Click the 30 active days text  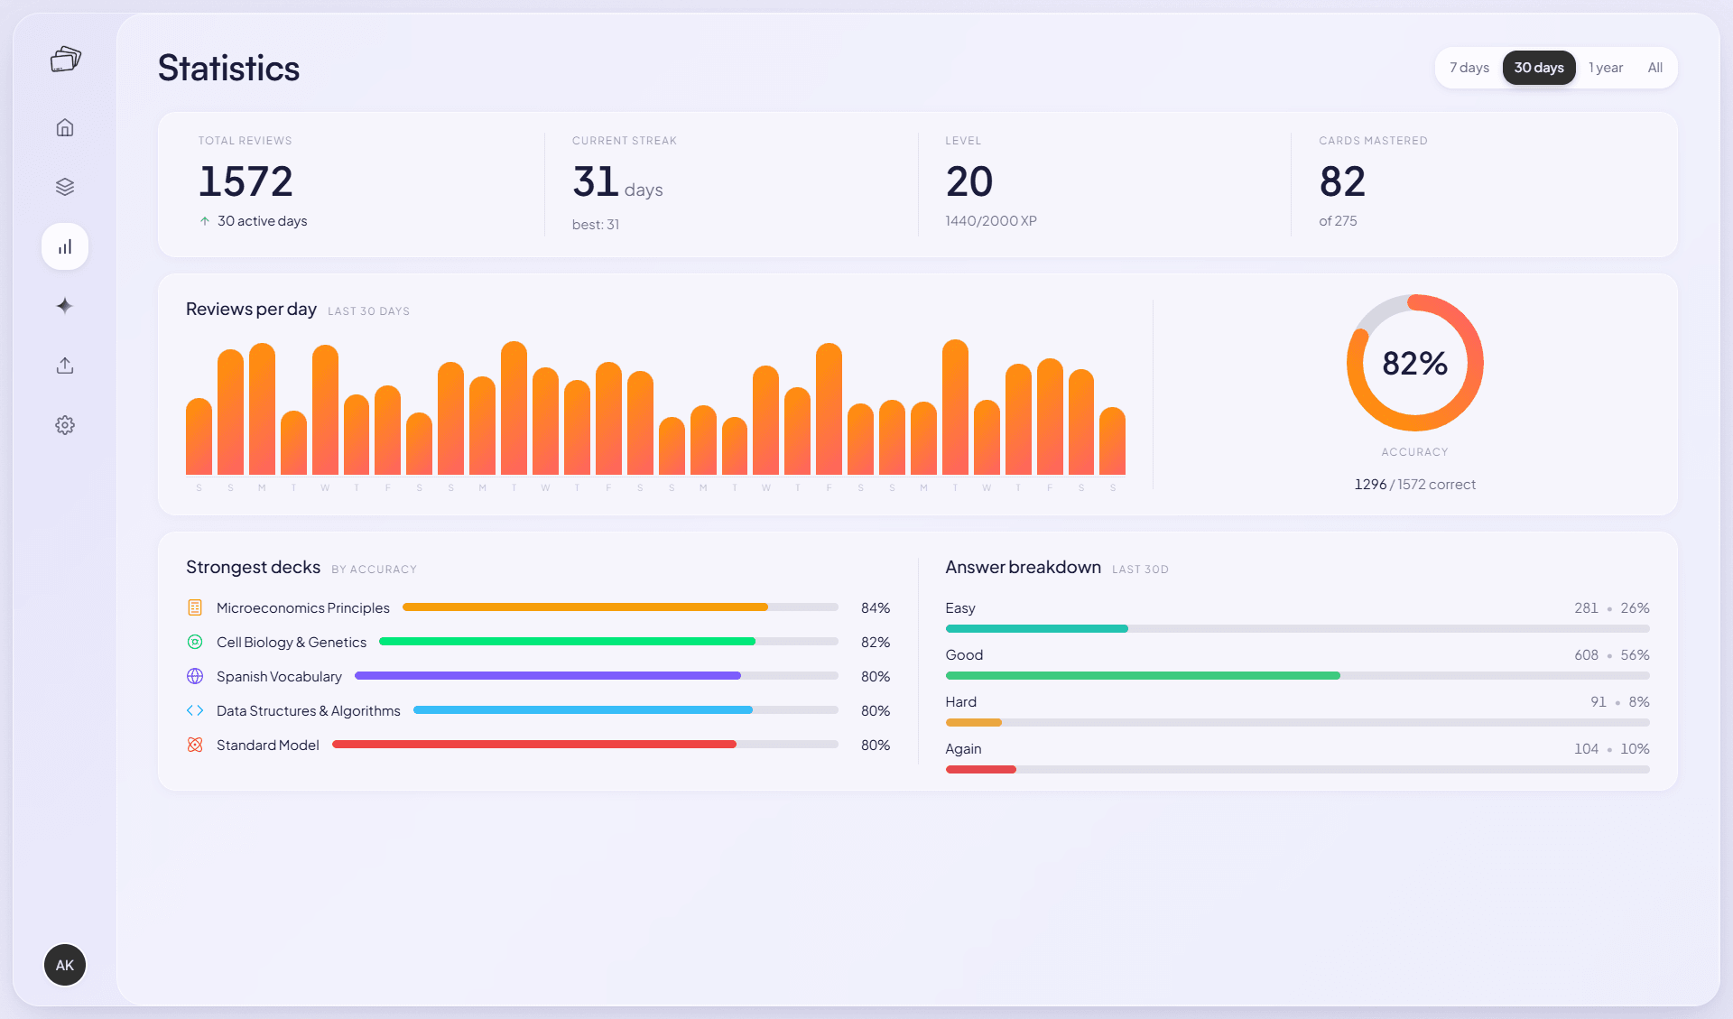[262, 221]
